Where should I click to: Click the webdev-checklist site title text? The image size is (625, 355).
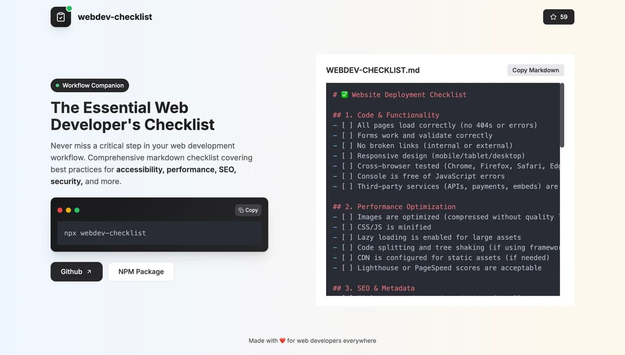click(115, 17)
